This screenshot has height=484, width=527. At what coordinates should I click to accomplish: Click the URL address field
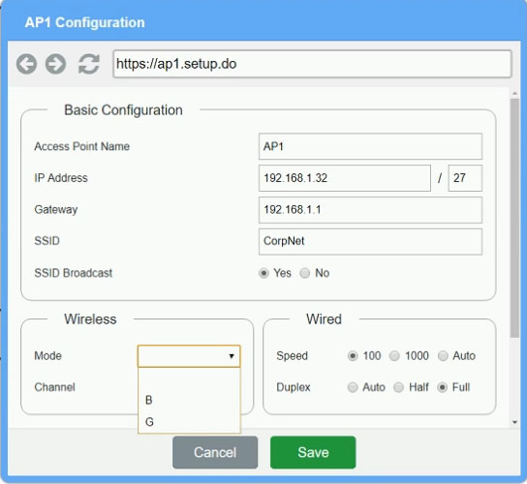coord(313,64)
